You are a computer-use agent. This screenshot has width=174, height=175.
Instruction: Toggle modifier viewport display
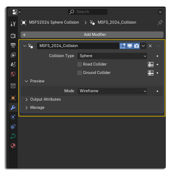(130, 46)
